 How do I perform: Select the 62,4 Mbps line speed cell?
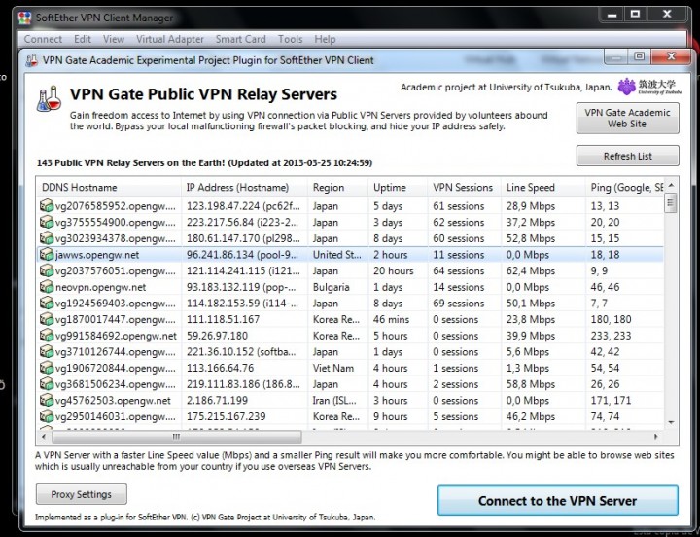point(531,270)
